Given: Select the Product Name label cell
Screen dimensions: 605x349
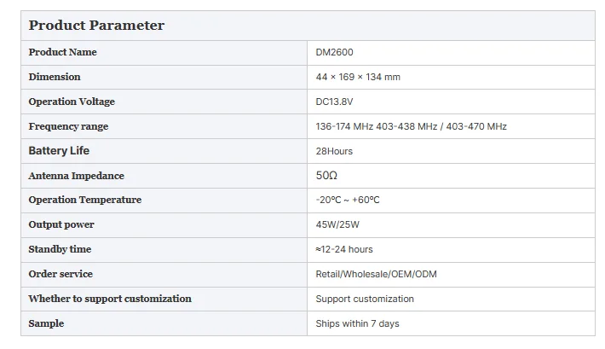Looking at the screenshot, I should (62, 52).
